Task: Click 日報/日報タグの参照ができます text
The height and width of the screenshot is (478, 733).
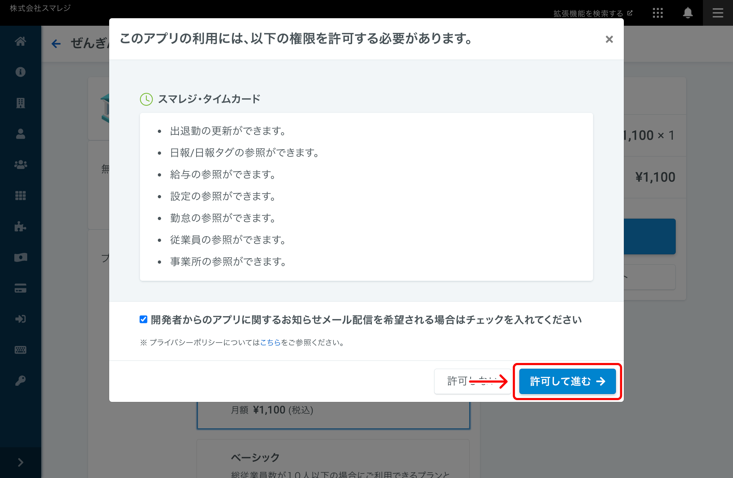Action: point(245,153)
